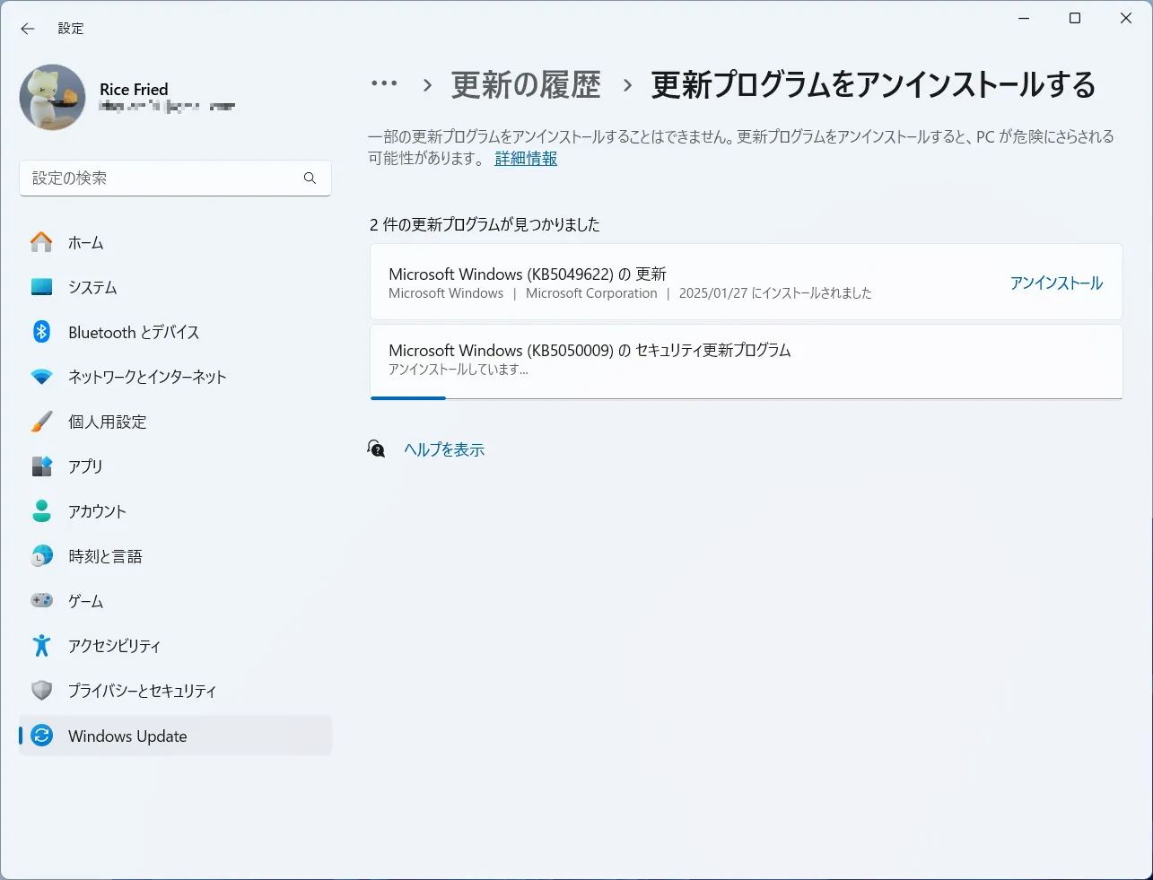Click the ゲーム controller icon
This screenshot has width=1153, height=880.
tap(41, 600)
